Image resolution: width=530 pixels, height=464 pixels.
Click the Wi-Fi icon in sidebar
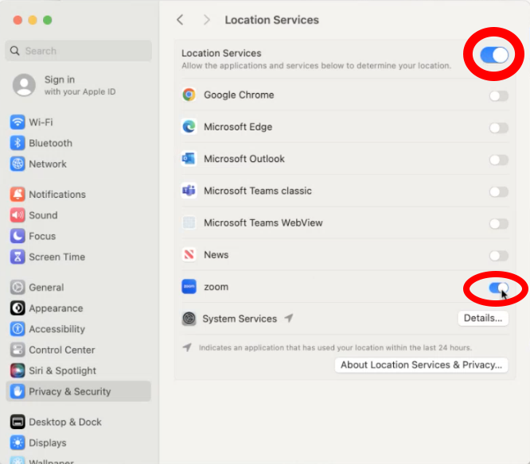(18, 122)
